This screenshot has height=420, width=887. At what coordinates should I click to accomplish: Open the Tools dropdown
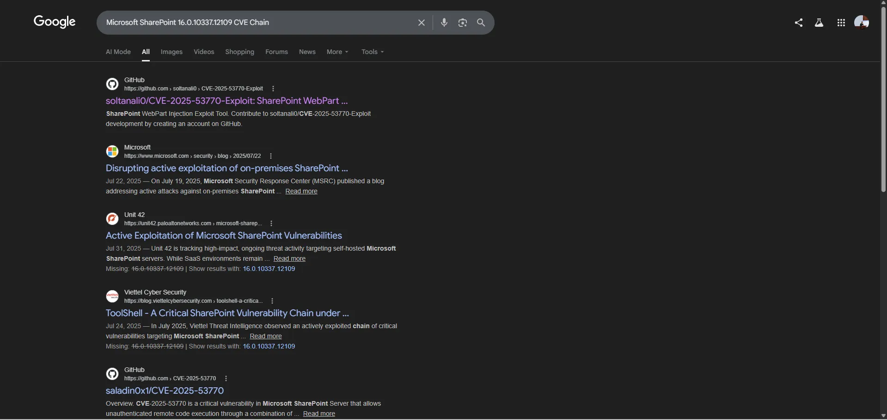coord(372,52)
